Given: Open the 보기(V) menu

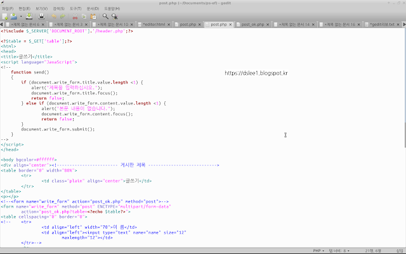Looking at the screenshot, I should pos(41,8).
